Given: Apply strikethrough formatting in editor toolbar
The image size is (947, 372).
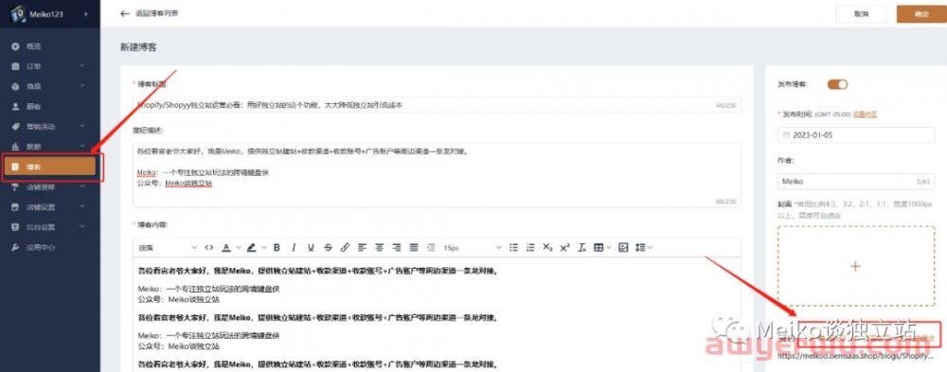Looking at the screenshot, I should [x=328, y=247].
